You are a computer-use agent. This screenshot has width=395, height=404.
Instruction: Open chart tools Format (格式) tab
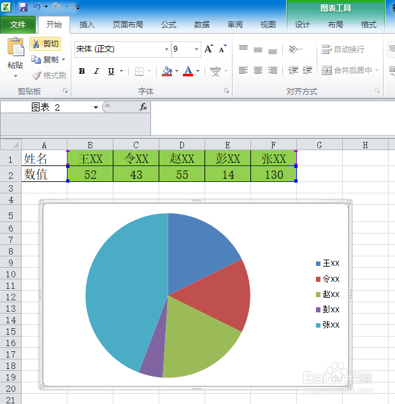[x=369, y=25]
